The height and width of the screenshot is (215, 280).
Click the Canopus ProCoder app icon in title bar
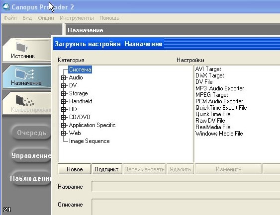[6, 6]
